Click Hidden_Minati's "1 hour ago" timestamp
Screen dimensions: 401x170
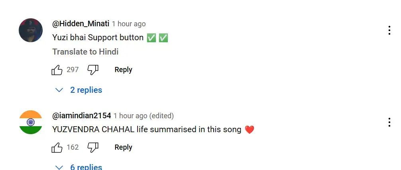(129, 24)
